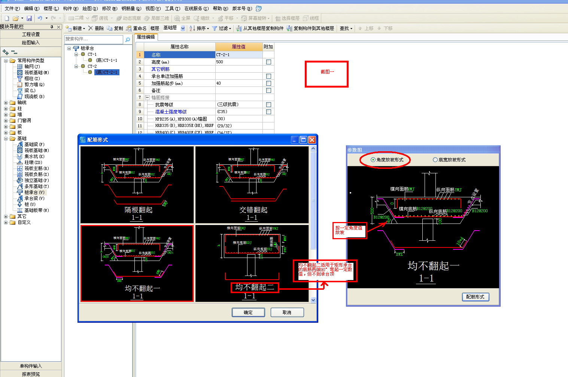Tick 附加 checkbox for 承台单边加强筋 row
The height and width of the screenshot is (377, 568).
click(268, 76)
